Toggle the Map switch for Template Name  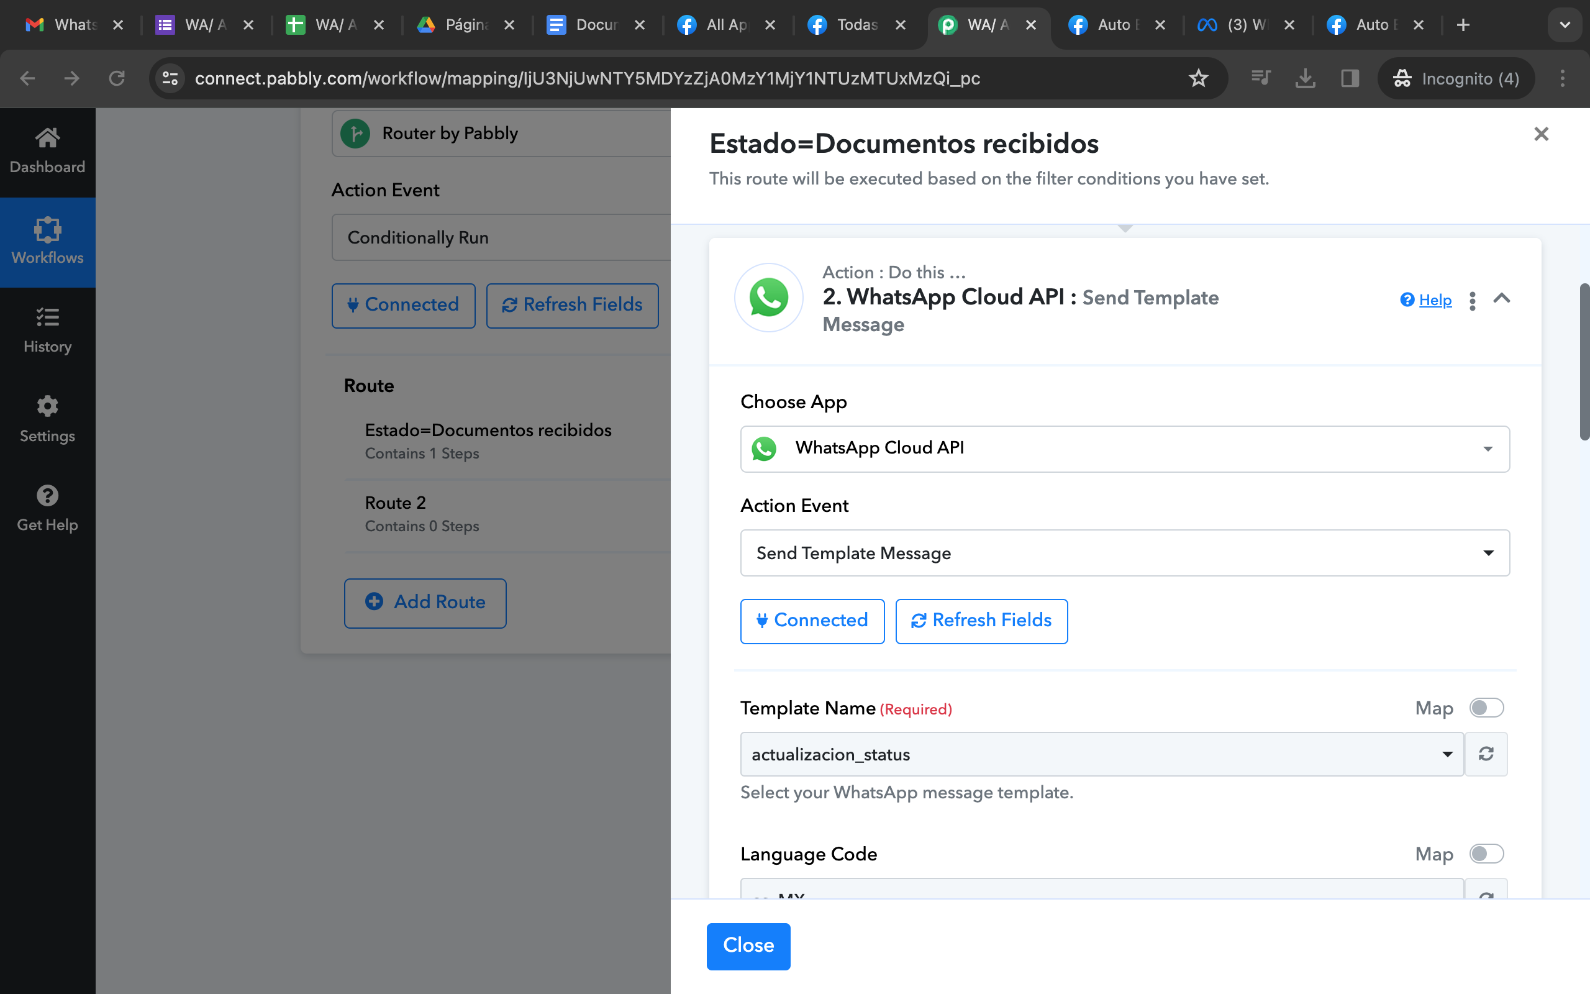click(x=1486, y=708)
